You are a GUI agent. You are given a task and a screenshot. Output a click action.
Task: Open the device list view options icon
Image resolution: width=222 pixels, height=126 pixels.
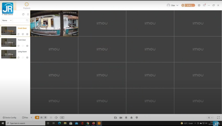(x=28, y=14)
